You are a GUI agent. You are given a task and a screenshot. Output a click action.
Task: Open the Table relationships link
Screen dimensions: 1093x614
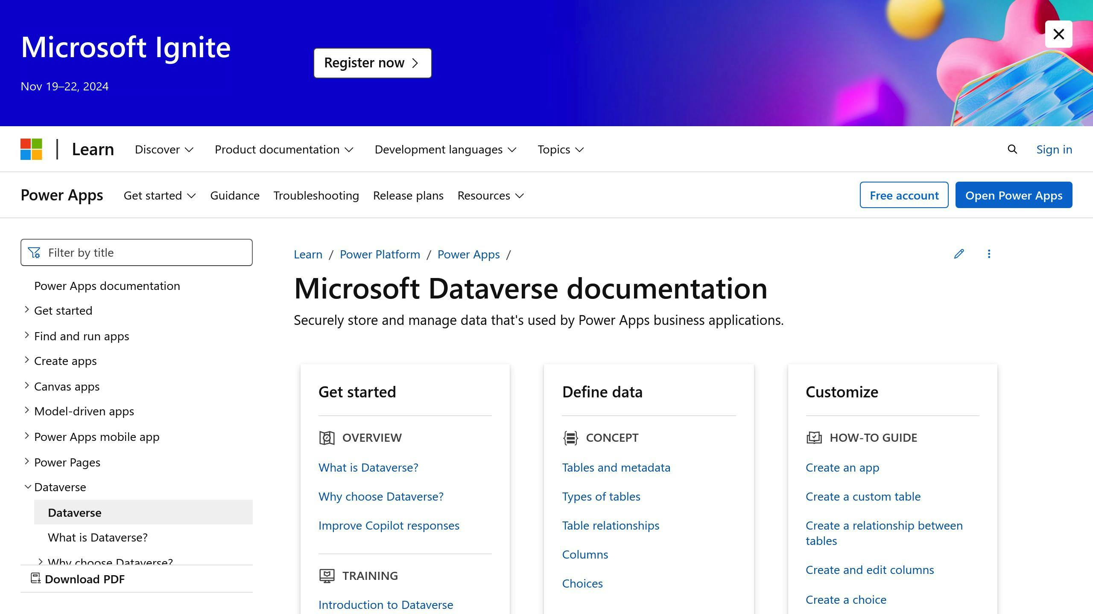pyautogui.click(x=611, y=526)
